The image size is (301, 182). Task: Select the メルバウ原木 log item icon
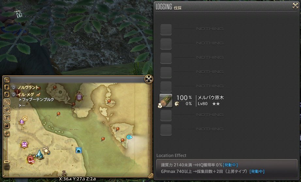[166, 101]
